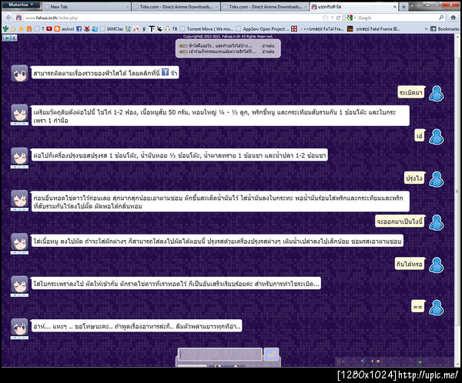Close the first Tirkx.com tab

coord(216,6)
